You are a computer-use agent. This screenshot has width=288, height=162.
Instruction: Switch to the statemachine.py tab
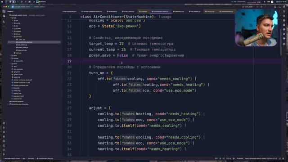(226, 11)
